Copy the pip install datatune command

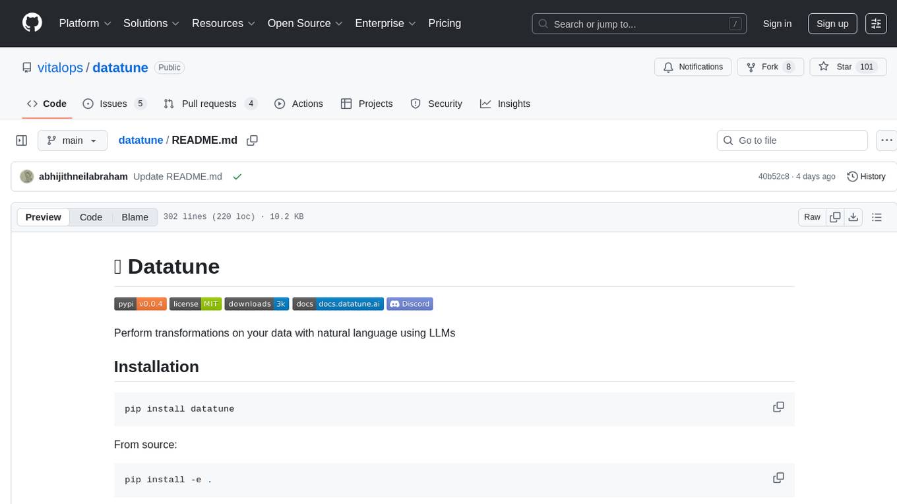coord(778,407)
